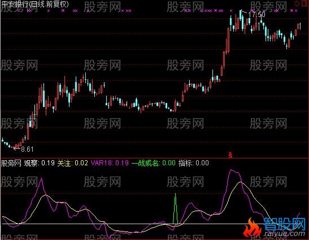Click the 股旁网 indicator name in the sub-panel

pyautogui.click(x=11, y=163)
